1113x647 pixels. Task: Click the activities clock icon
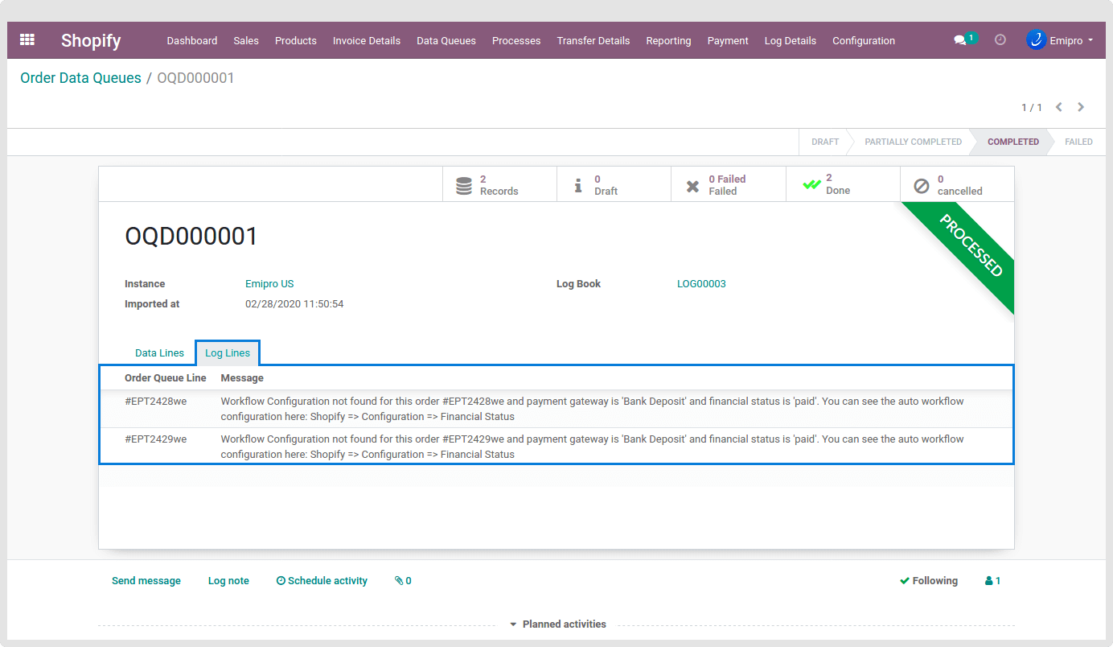click(1000, 39)
